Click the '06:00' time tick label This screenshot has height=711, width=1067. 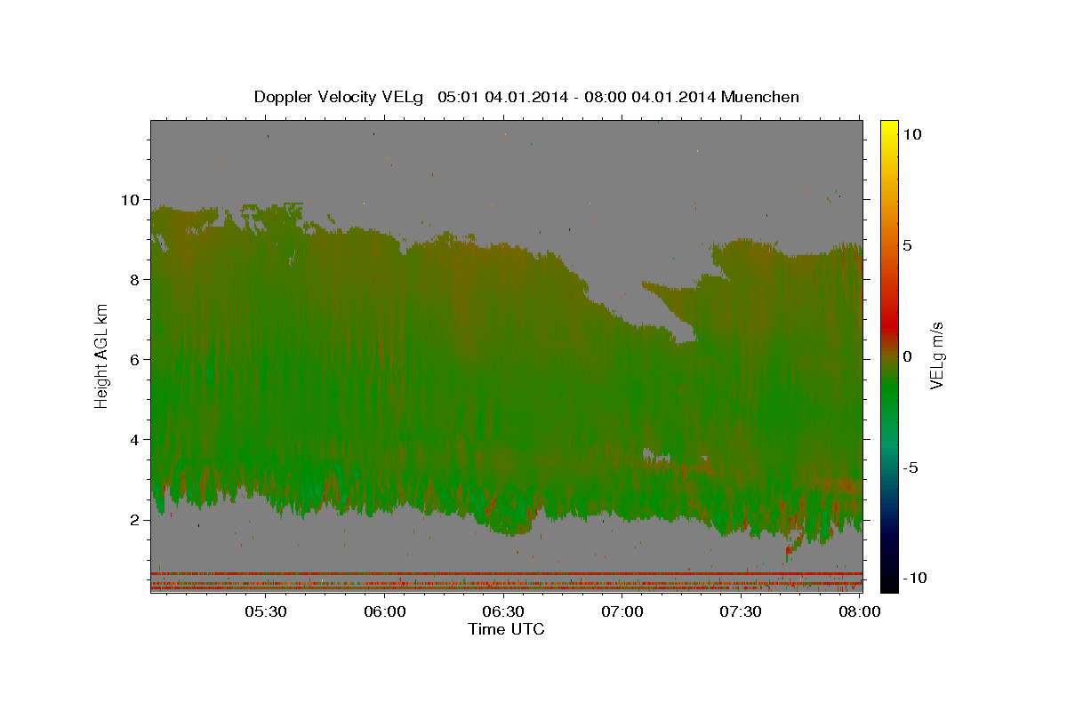click(x=384, y=612)
